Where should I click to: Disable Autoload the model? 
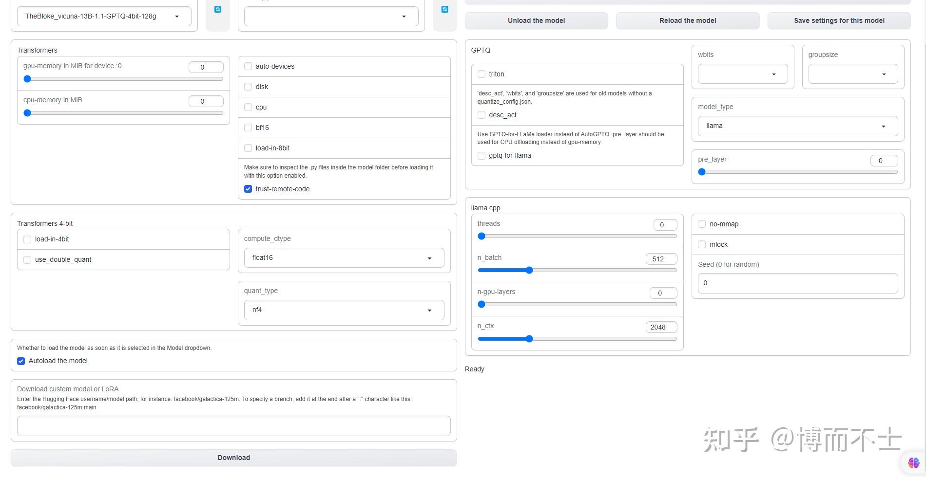tap(21, 361)
